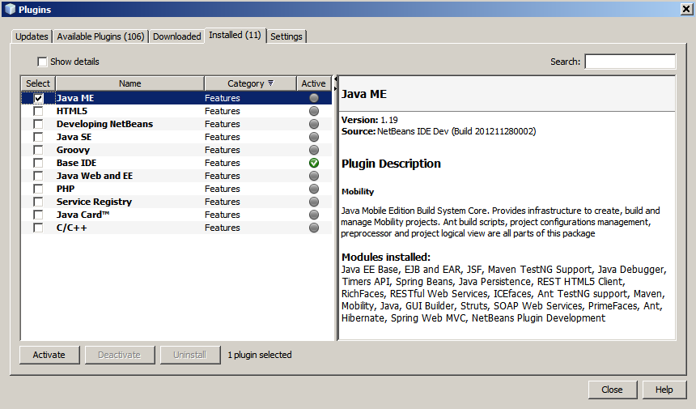Click the Help button
Viewport: 696px width, 409px height.
point(664,390)
